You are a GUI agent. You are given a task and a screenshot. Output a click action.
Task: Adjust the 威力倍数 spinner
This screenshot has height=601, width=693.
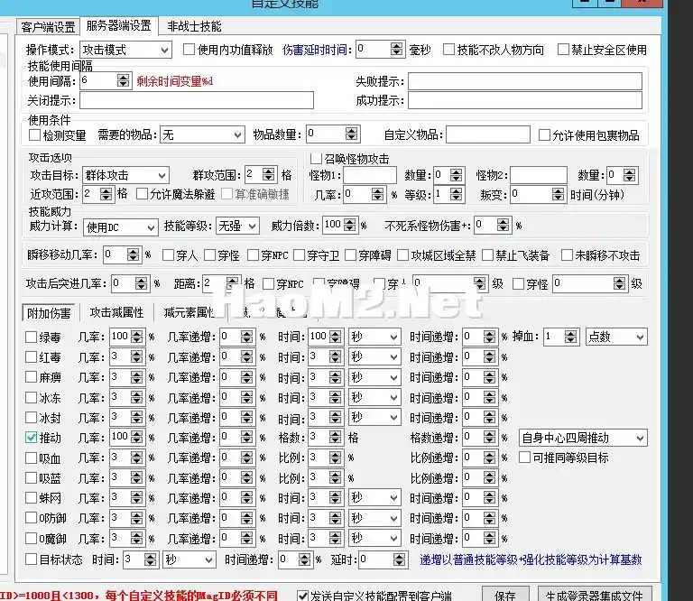[x=350, y=225]
